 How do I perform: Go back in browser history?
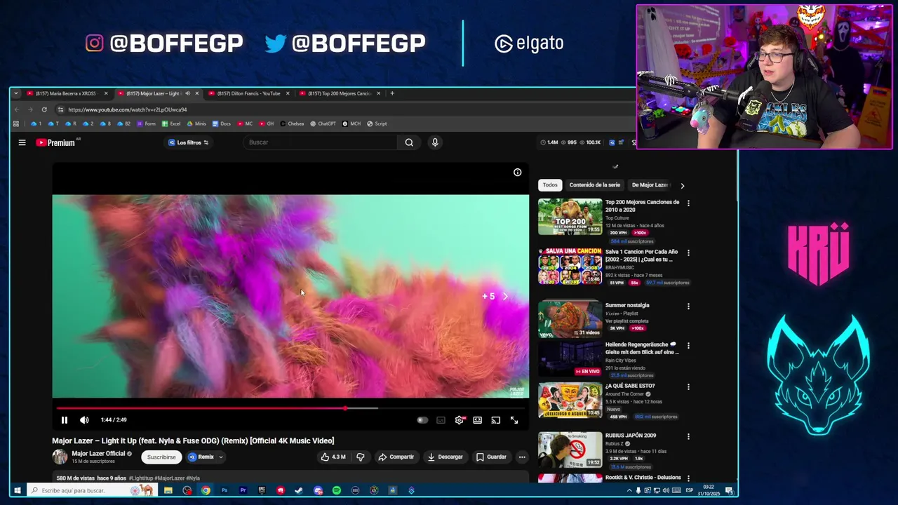(x=17, y=109)
